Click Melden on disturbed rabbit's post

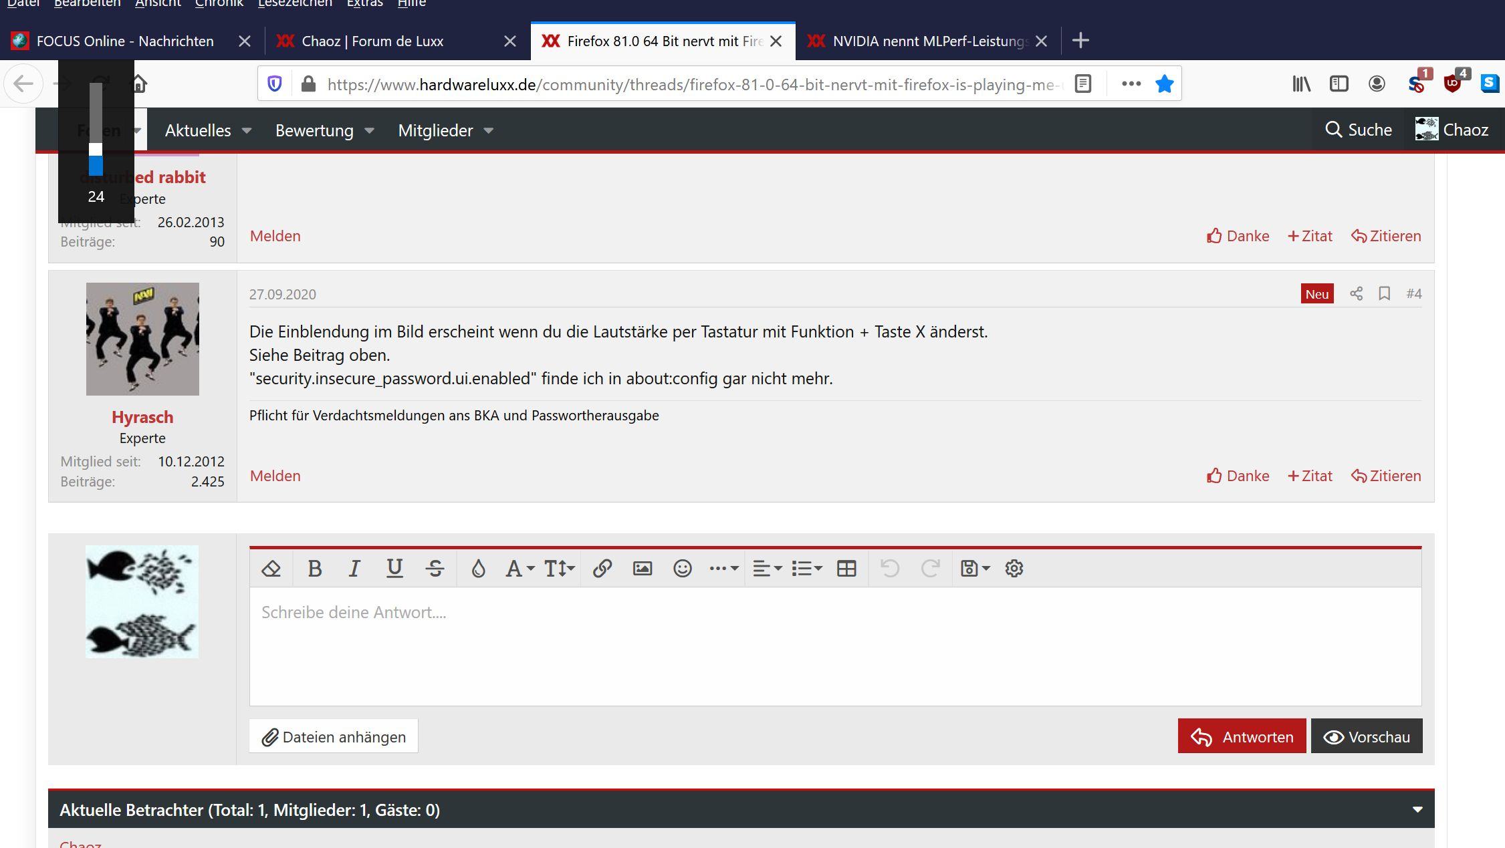[x=275, y=236]
